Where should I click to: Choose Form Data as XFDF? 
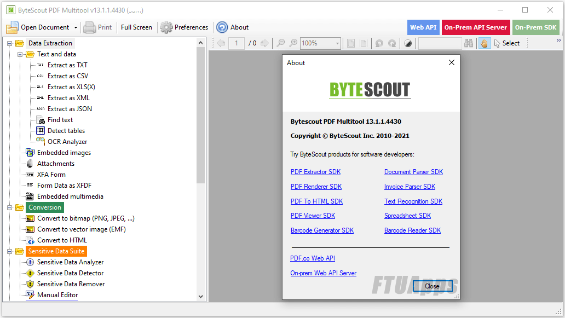coord(64,186)
